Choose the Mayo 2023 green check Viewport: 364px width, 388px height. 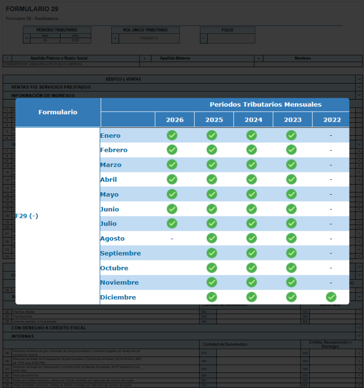(x=291, y=194)
